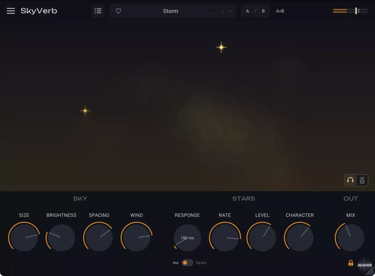Go to next preset arrow
375x276 pixels.
[x=230, y=11]
